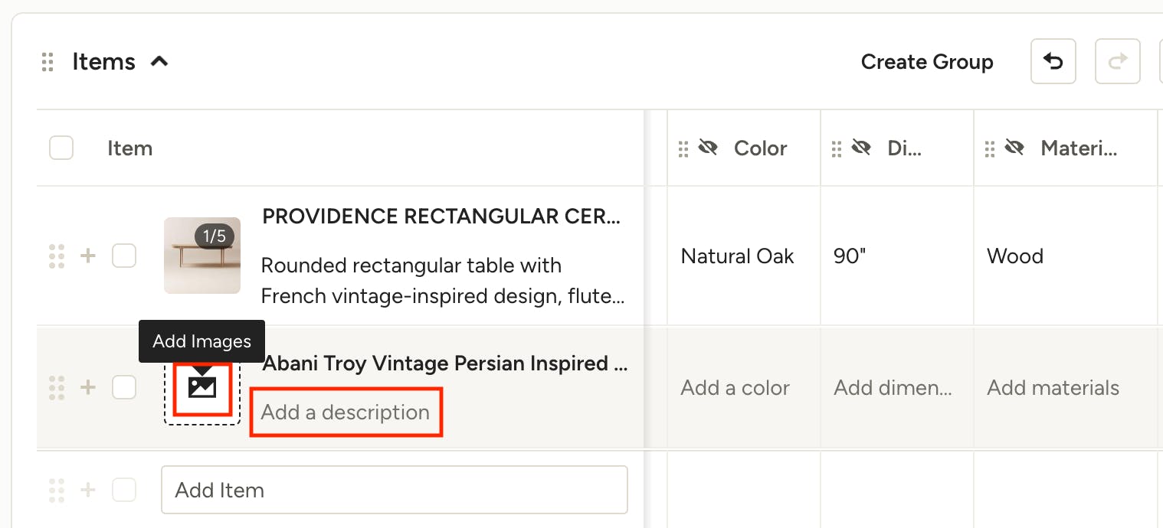Open the Providence table image thumbnail
The width and height of the screenshot is (1163, 528).
202,256
